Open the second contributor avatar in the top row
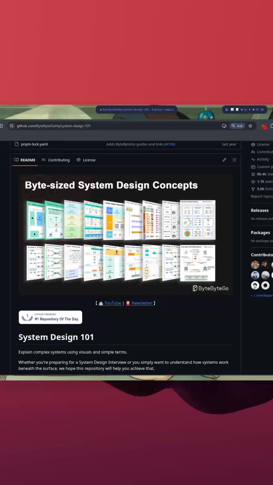The width and height of the screenshot is (273, 485). click(x=265, y=265)
